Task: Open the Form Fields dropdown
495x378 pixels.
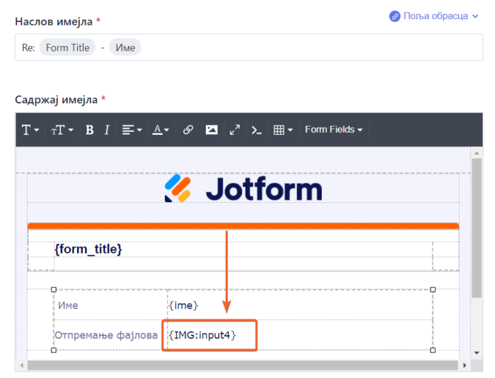Action: point(333,130)
